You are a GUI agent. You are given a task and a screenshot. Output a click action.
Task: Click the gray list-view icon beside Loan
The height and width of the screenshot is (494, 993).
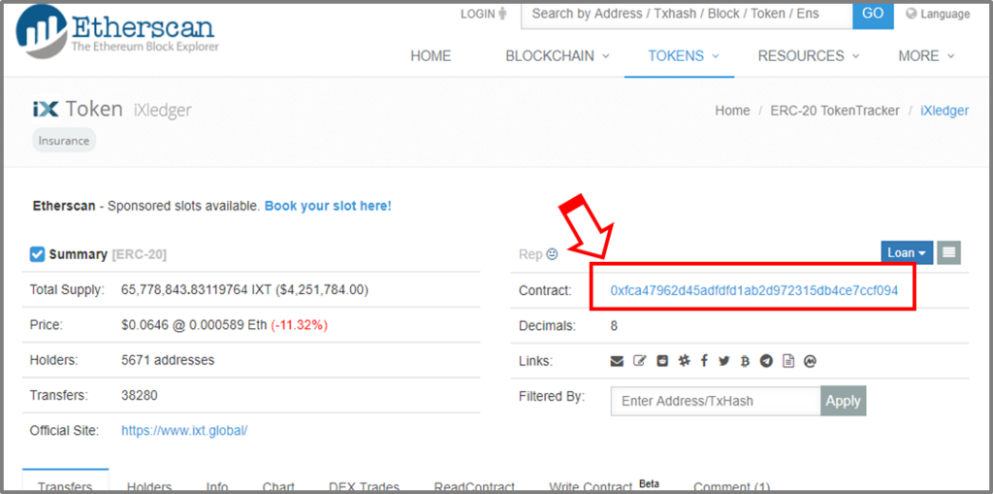click(x=948, y=252)
